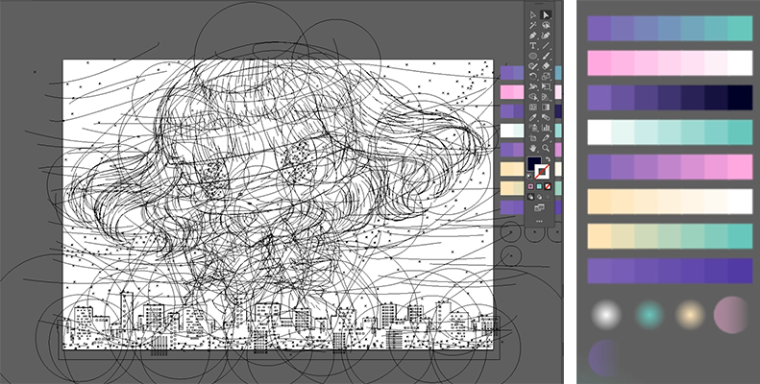Select the cream radial gradient circle
Viewport: 760px width, 384px height.
(691, 315)
